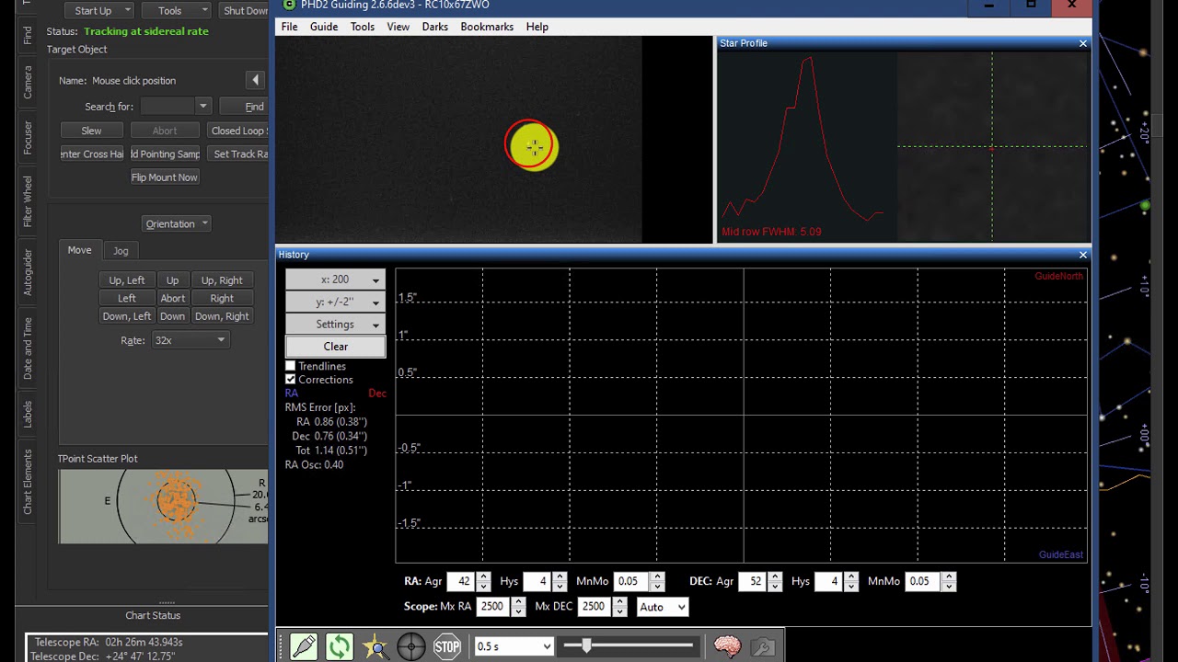Click the PHD2 application icon in the title bar
Viewport: 1178px width, 662px height.
[289, 5]
